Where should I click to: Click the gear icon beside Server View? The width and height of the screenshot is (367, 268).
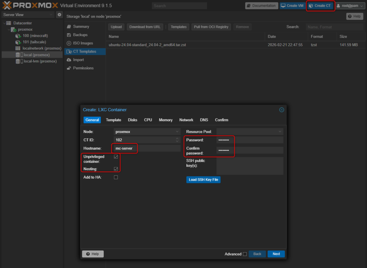pyautogui.click(x=59, y=15)
